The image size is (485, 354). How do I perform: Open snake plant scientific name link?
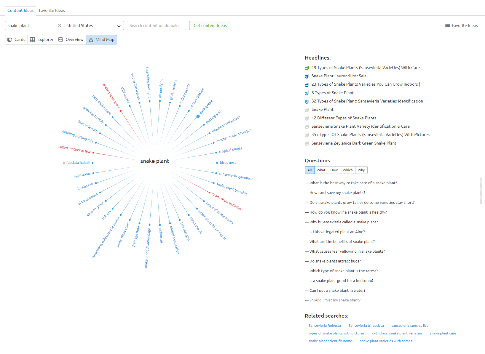[x=330, y=341]
